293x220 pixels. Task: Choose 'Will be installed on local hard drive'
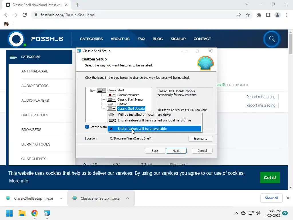154,115
